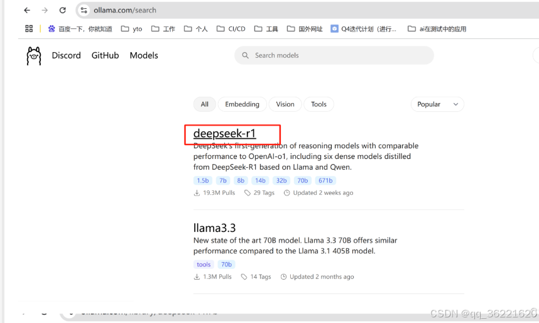Open the deepseek-r1 model page

tap(225, 133)
